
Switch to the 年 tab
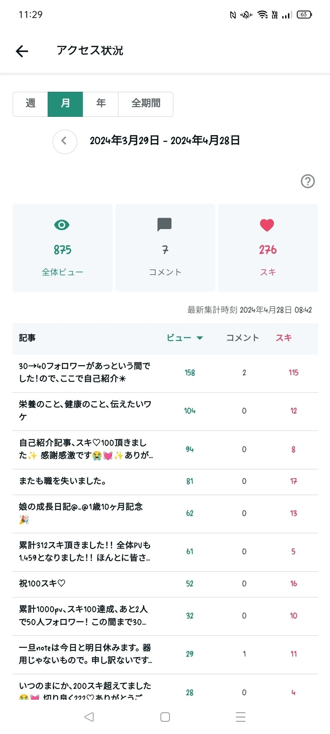coord(101,104)
